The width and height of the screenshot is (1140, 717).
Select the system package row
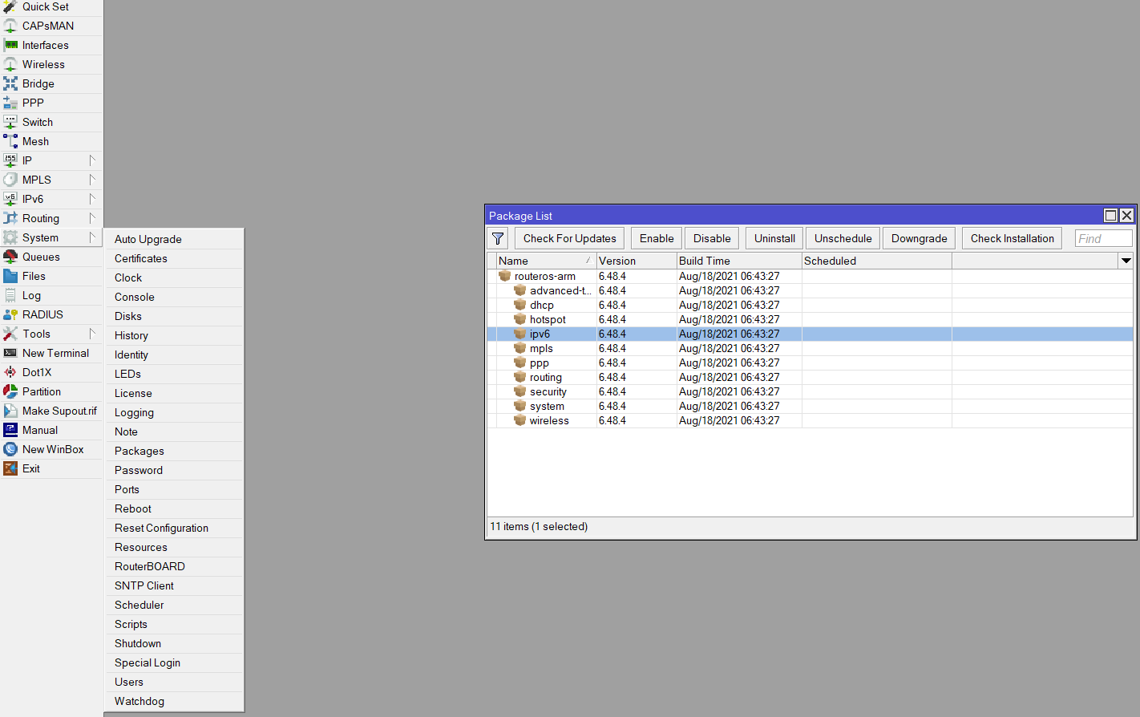pos(811,406)
